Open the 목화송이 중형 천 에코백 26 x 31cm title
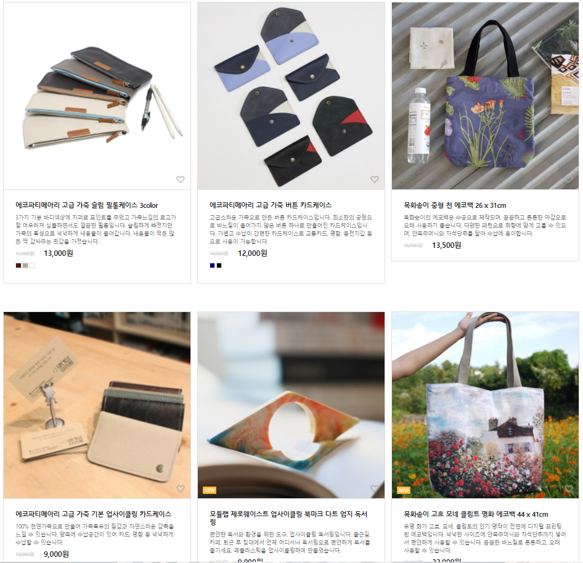Screen dimensions: 583x563 click(x=455, y=205)
